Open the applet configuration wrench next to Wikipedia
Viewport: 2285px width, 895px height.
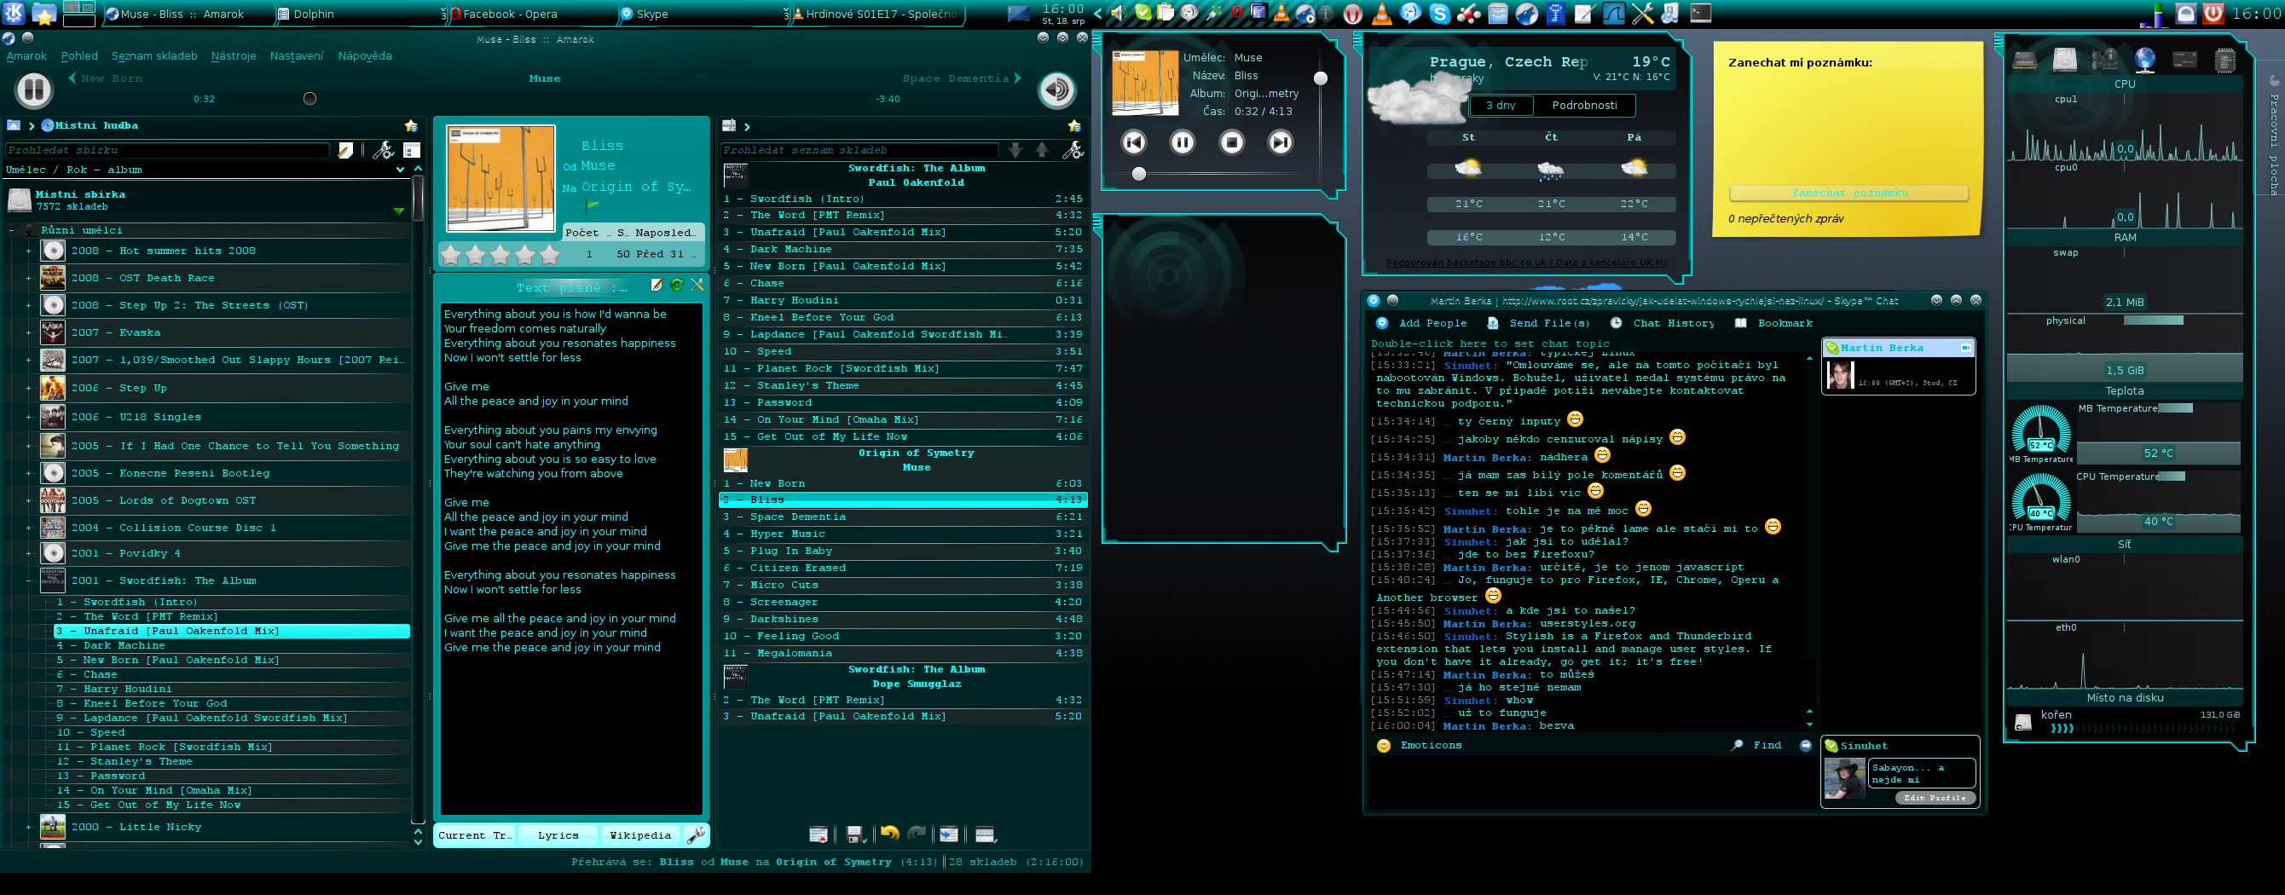point(697,834)
